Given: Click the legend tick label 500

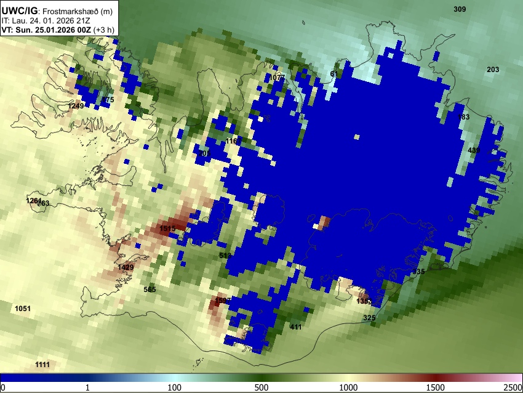Looking at the screenshot, I should click(261, 387).
